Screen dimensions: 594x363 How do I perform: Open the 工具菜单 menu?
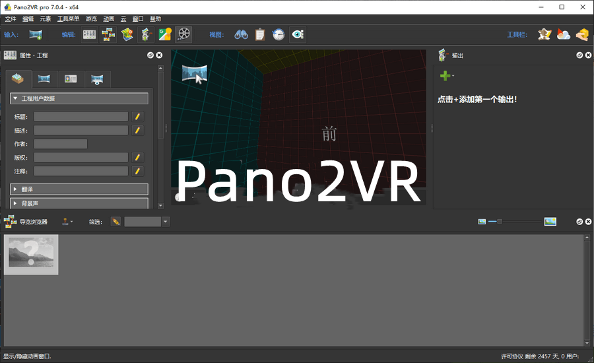click(68, 19)
